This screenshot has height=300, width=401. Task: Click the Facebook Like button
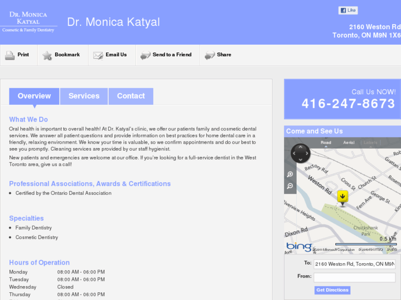click(348, 10)
